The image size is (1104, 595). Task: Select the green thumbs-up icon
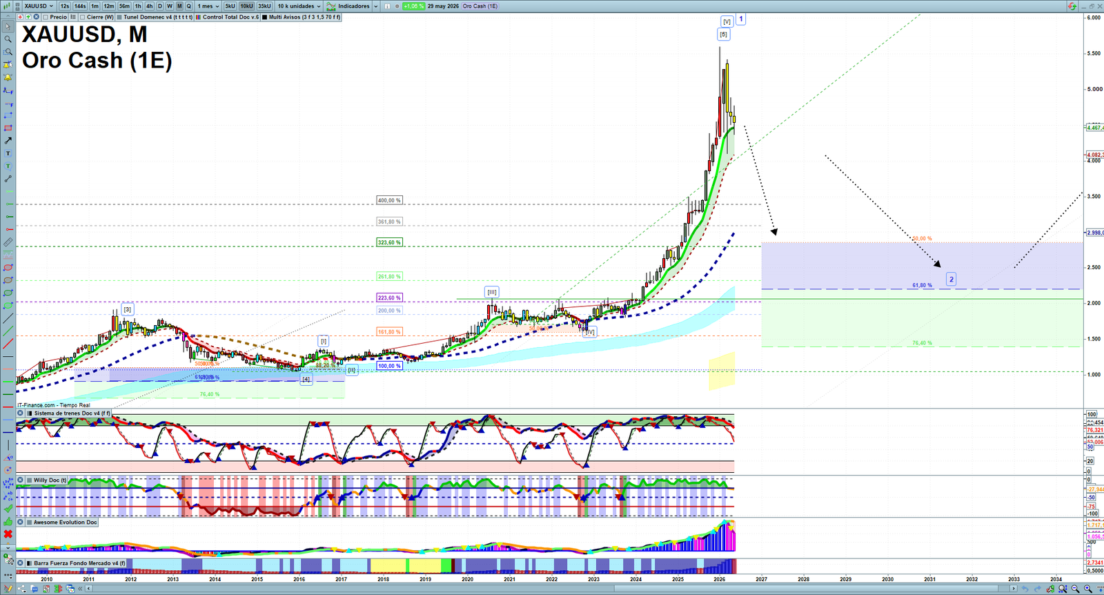tap(8, 521)
